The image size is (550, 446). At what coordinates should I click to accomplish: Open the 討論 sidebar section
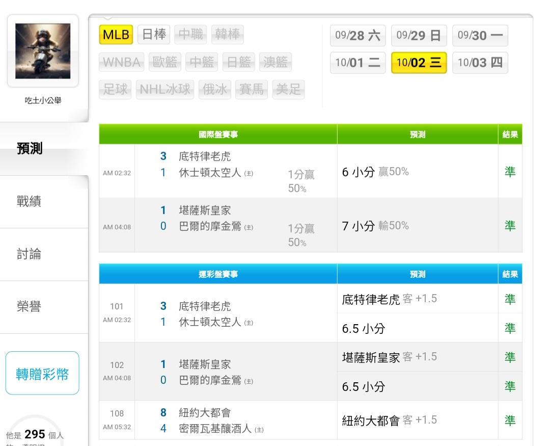(x=44, y=254)
